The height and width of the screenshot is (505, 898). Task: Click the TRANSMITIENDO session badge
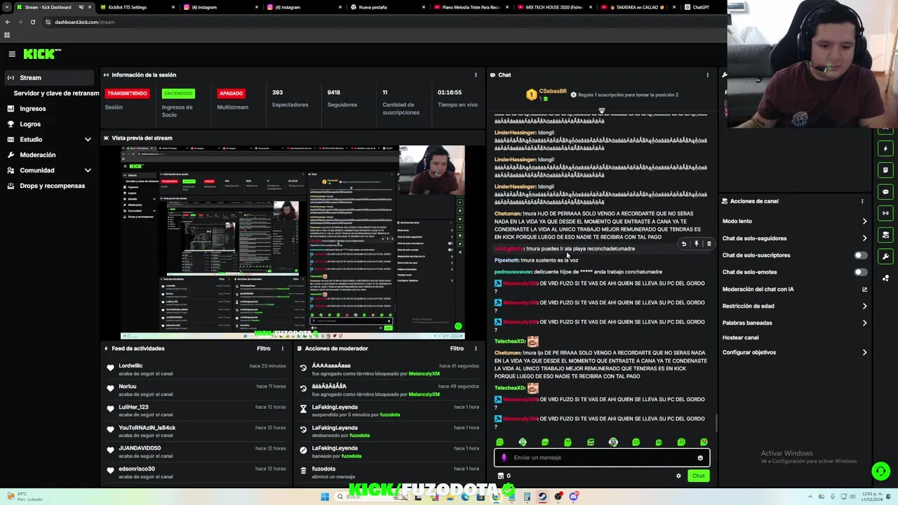click(127, 93)
